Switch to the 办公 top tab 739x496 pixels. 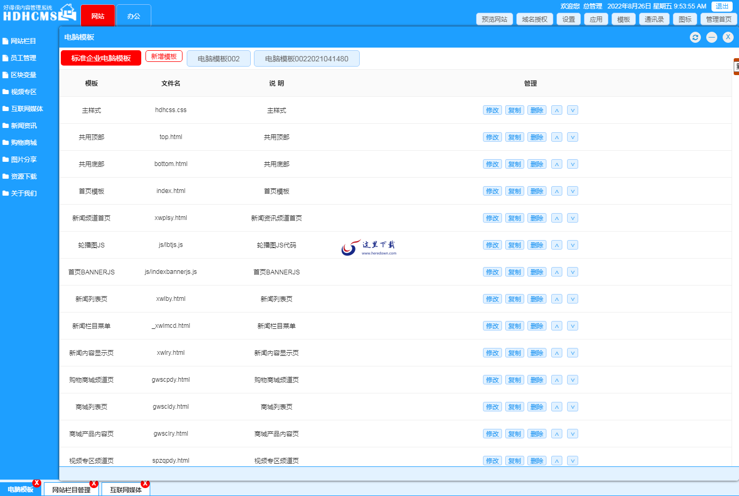(x=134, y=16)
